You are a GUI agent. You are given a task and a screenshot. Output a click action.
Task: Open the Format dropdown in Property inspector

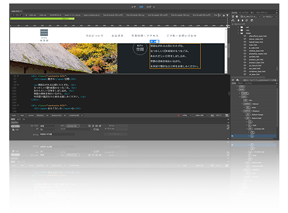coord(48,126)
